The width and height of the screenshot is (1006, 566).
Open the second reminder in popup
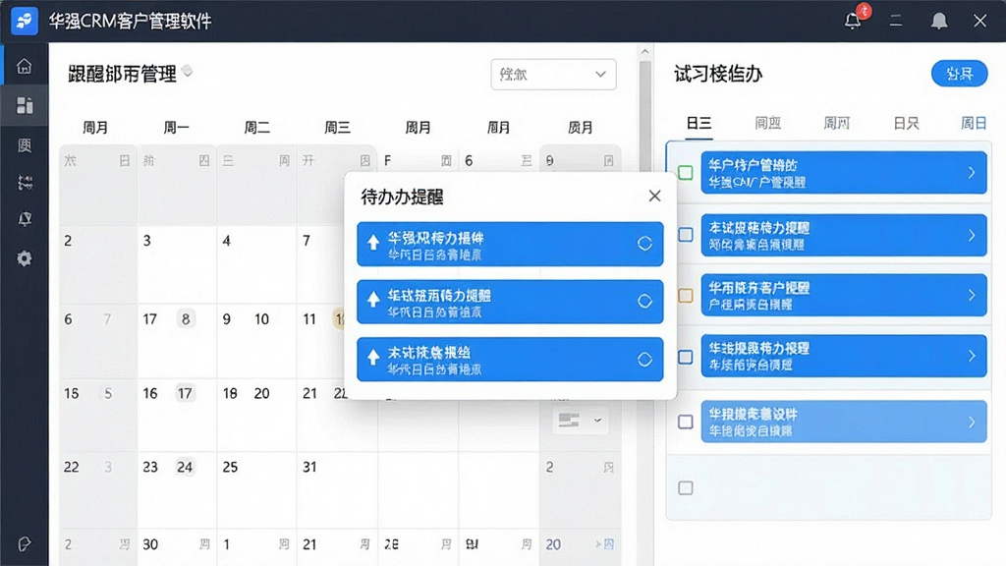click(510, 302)
